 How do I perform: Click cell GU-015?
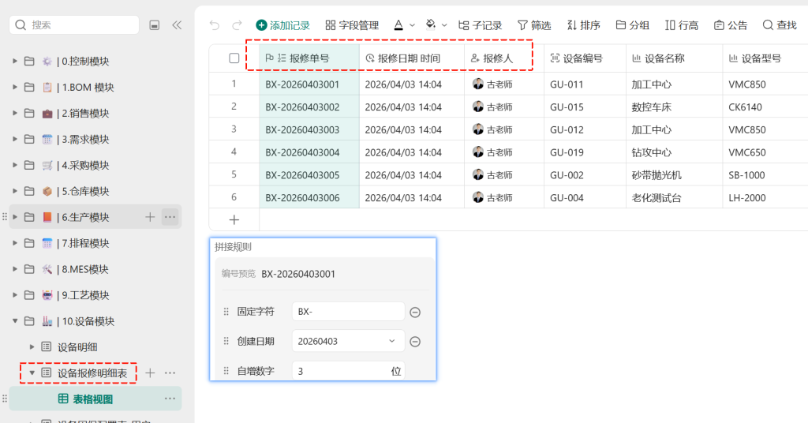pyautogui.click(x=585, y=107)
